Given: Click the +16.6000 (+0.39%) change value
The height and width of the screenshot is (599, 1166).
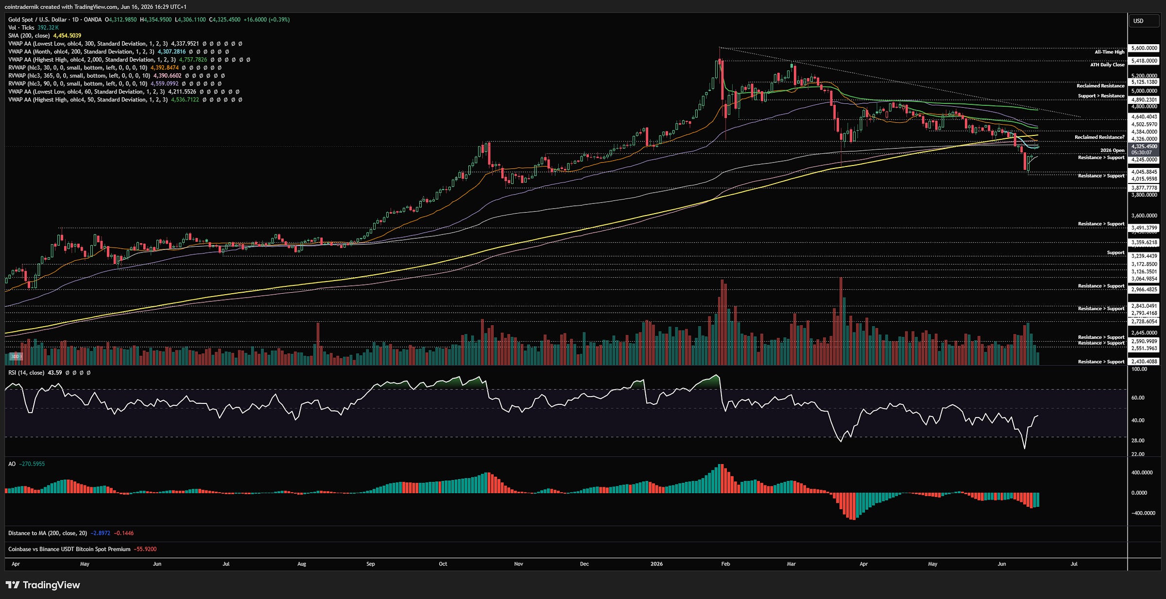Looking at the screenshot, I should point(267,20).
